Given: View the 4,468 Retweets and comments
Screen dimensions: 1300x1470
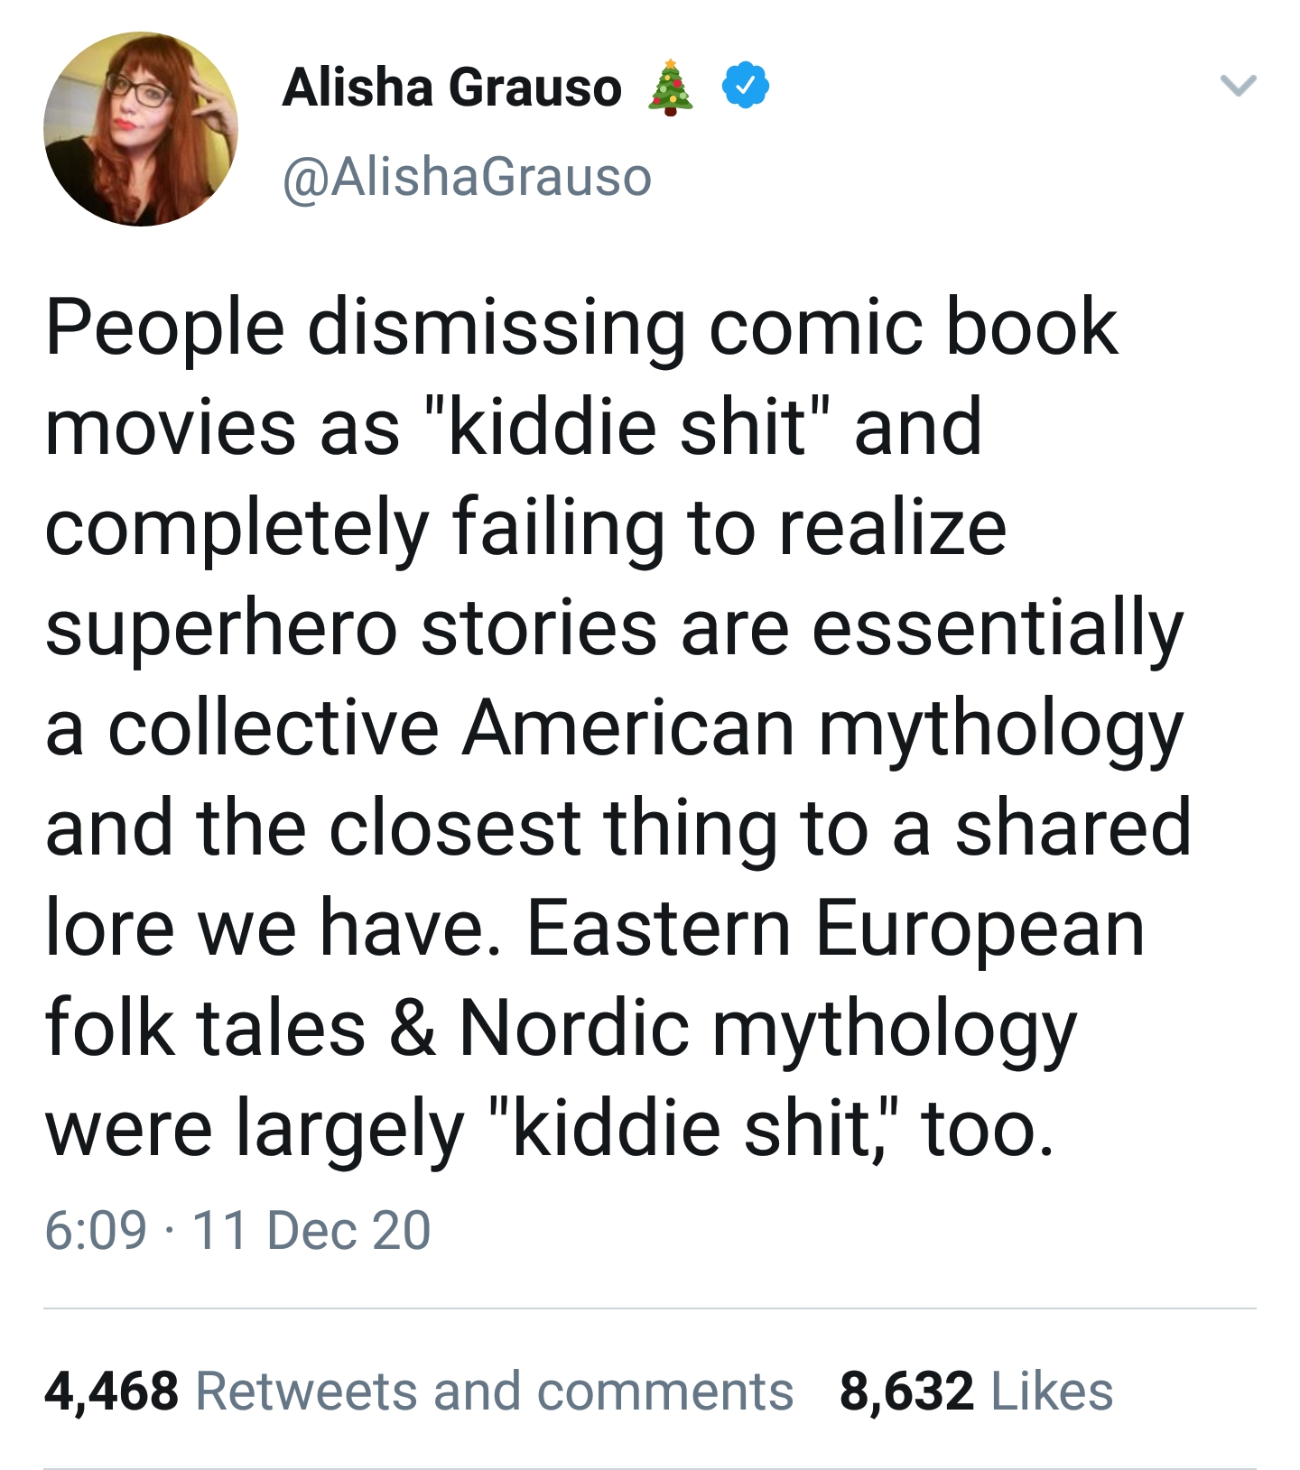Looking at the screenshot, I should (x=419, y=1391).
